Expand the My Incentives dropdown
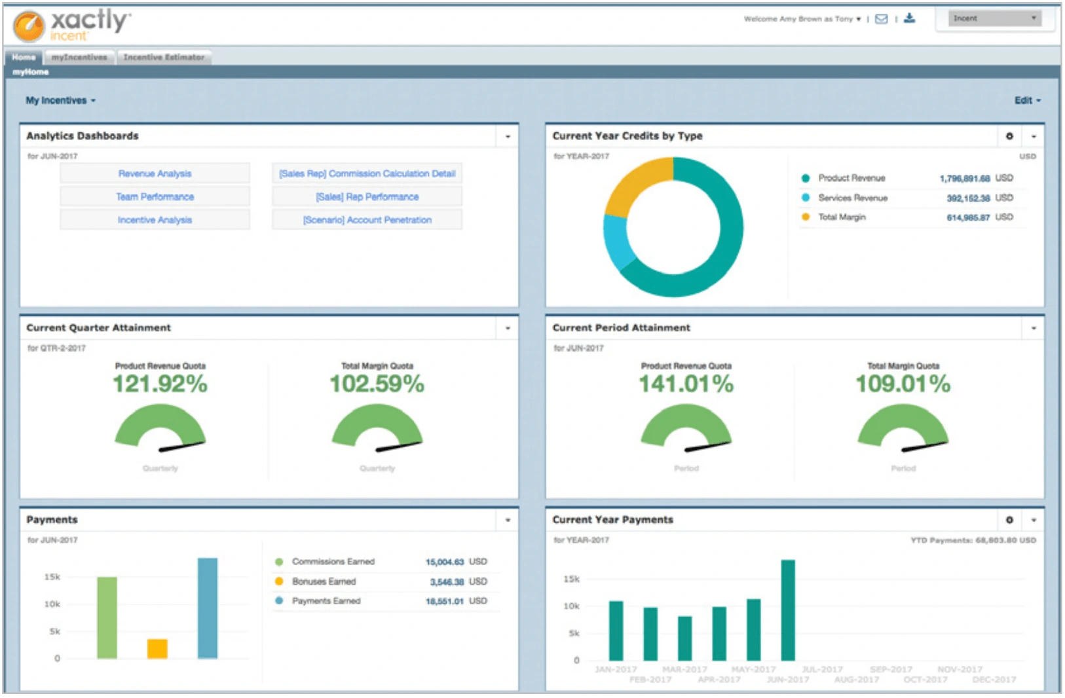 60,100
